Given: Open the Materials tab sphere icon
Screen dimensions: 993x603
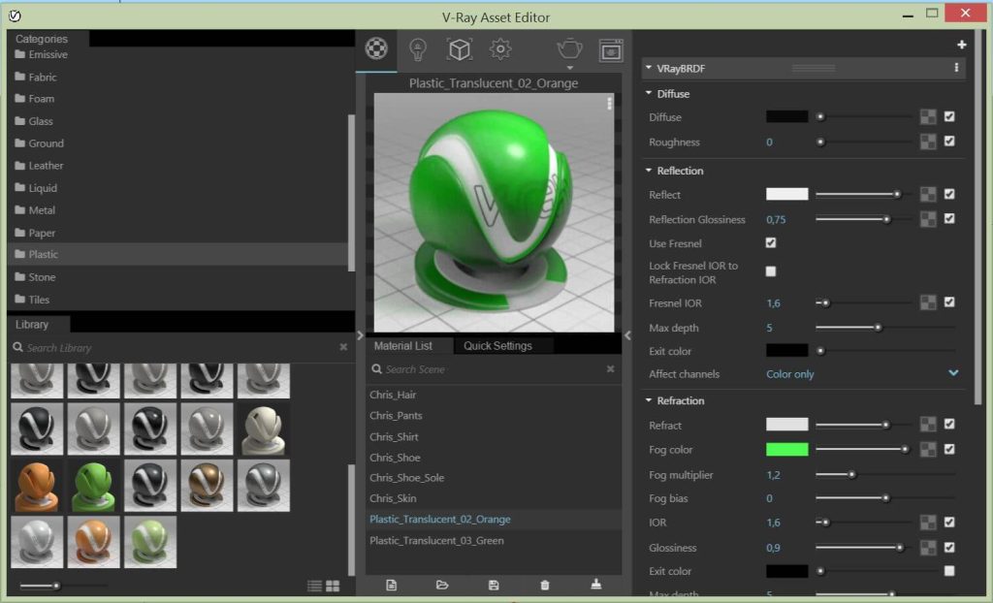Looking at the screenshot, I should (x=376, y=48).
